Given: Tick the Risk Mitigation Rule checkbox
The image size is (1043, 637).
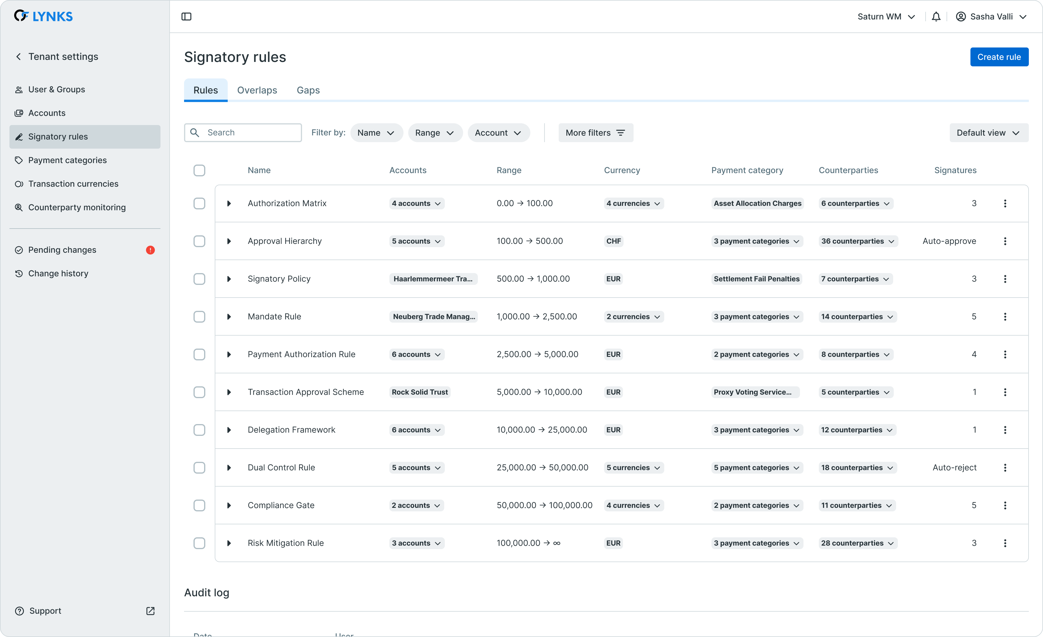Looking at the screenshot, I should tap(199, 543).
